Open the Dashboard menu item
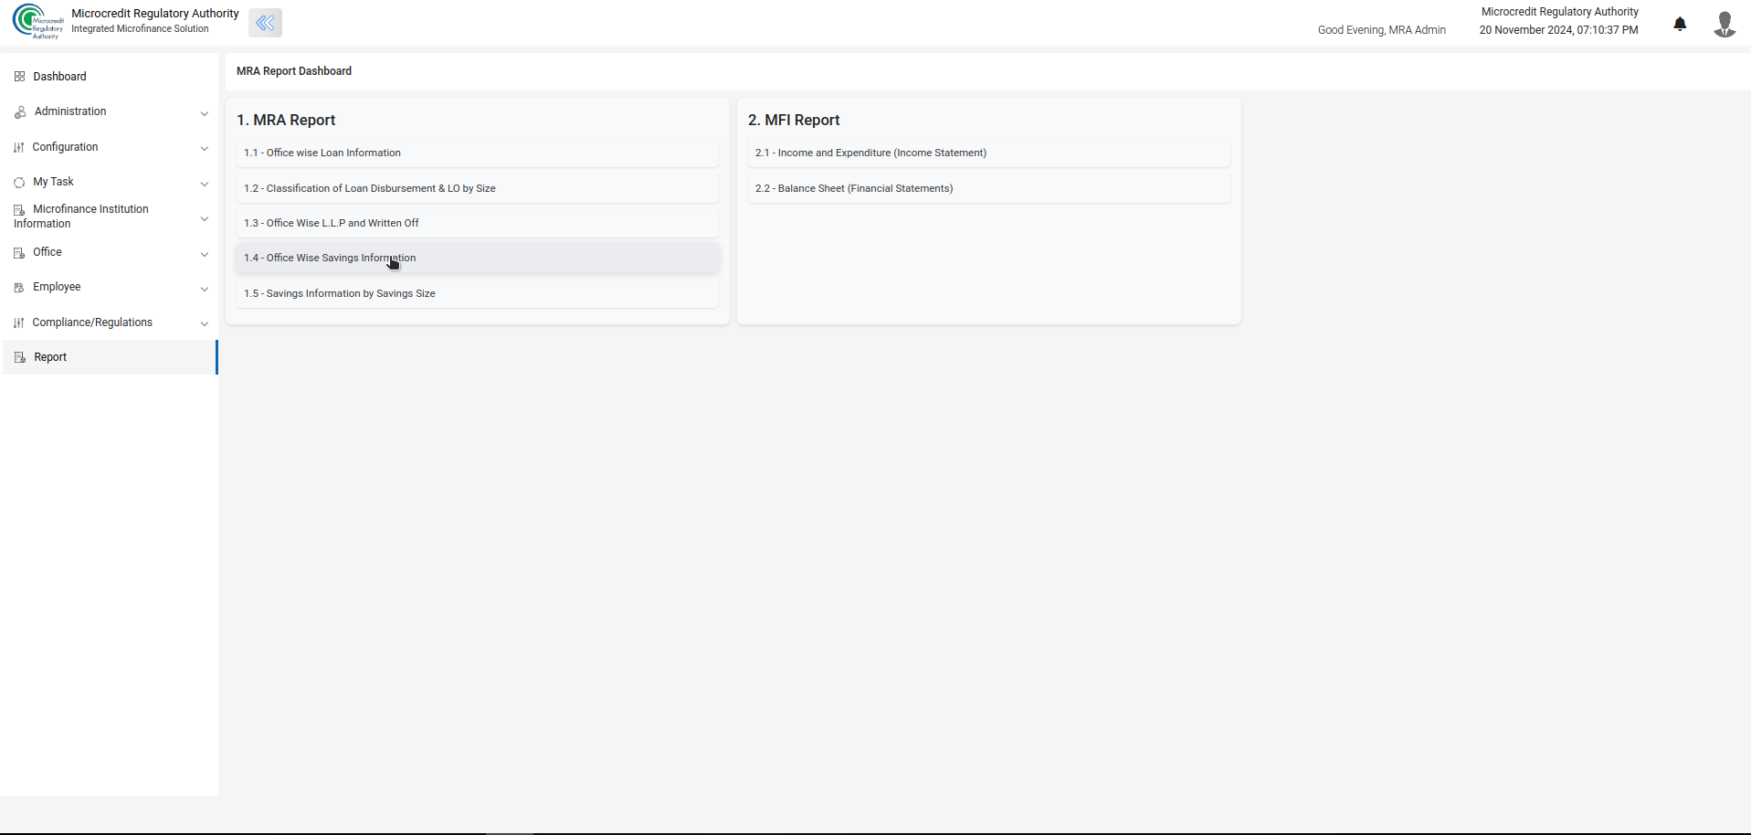 110,77
